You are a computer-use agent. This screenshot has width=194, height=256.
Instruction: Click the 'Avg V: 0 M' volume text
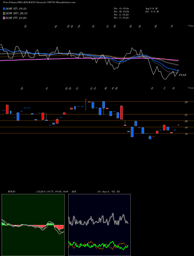(151, 9)
